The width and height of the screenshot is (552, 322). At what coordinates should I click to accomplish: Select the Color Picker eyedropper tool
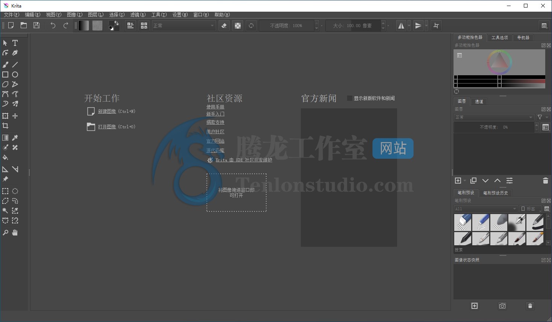(x=15, y=138)
